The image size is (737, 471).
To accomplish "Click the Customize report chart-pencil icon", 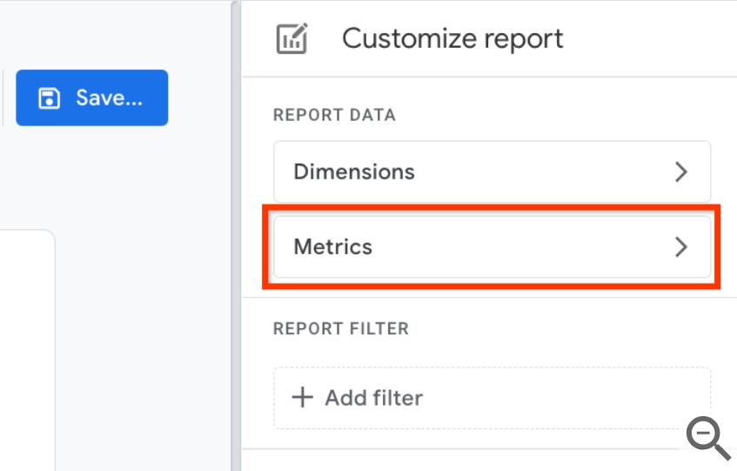I will [x=291, y=38].
